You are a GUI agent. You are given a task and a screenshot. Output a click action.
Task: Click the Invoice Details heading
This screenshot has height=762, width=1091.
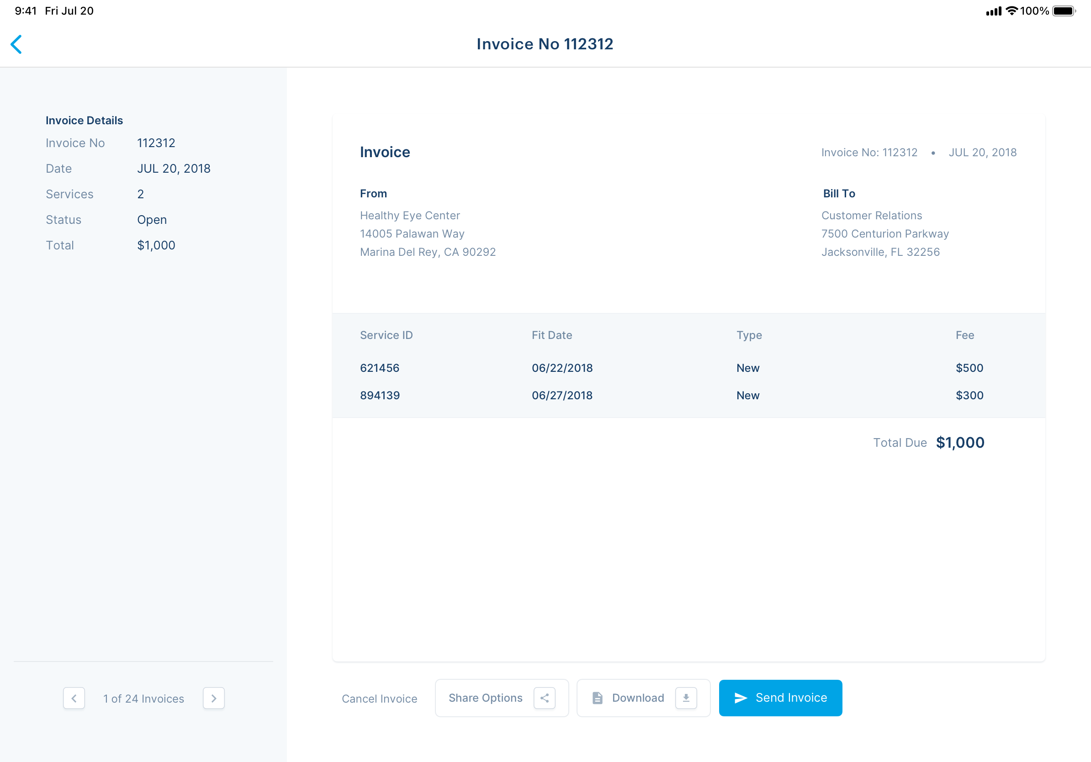(x=84, y=120)
